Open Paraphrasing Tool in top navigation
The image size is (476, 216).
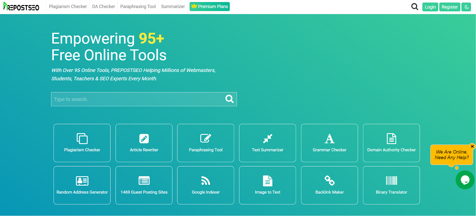click(138, 7)
